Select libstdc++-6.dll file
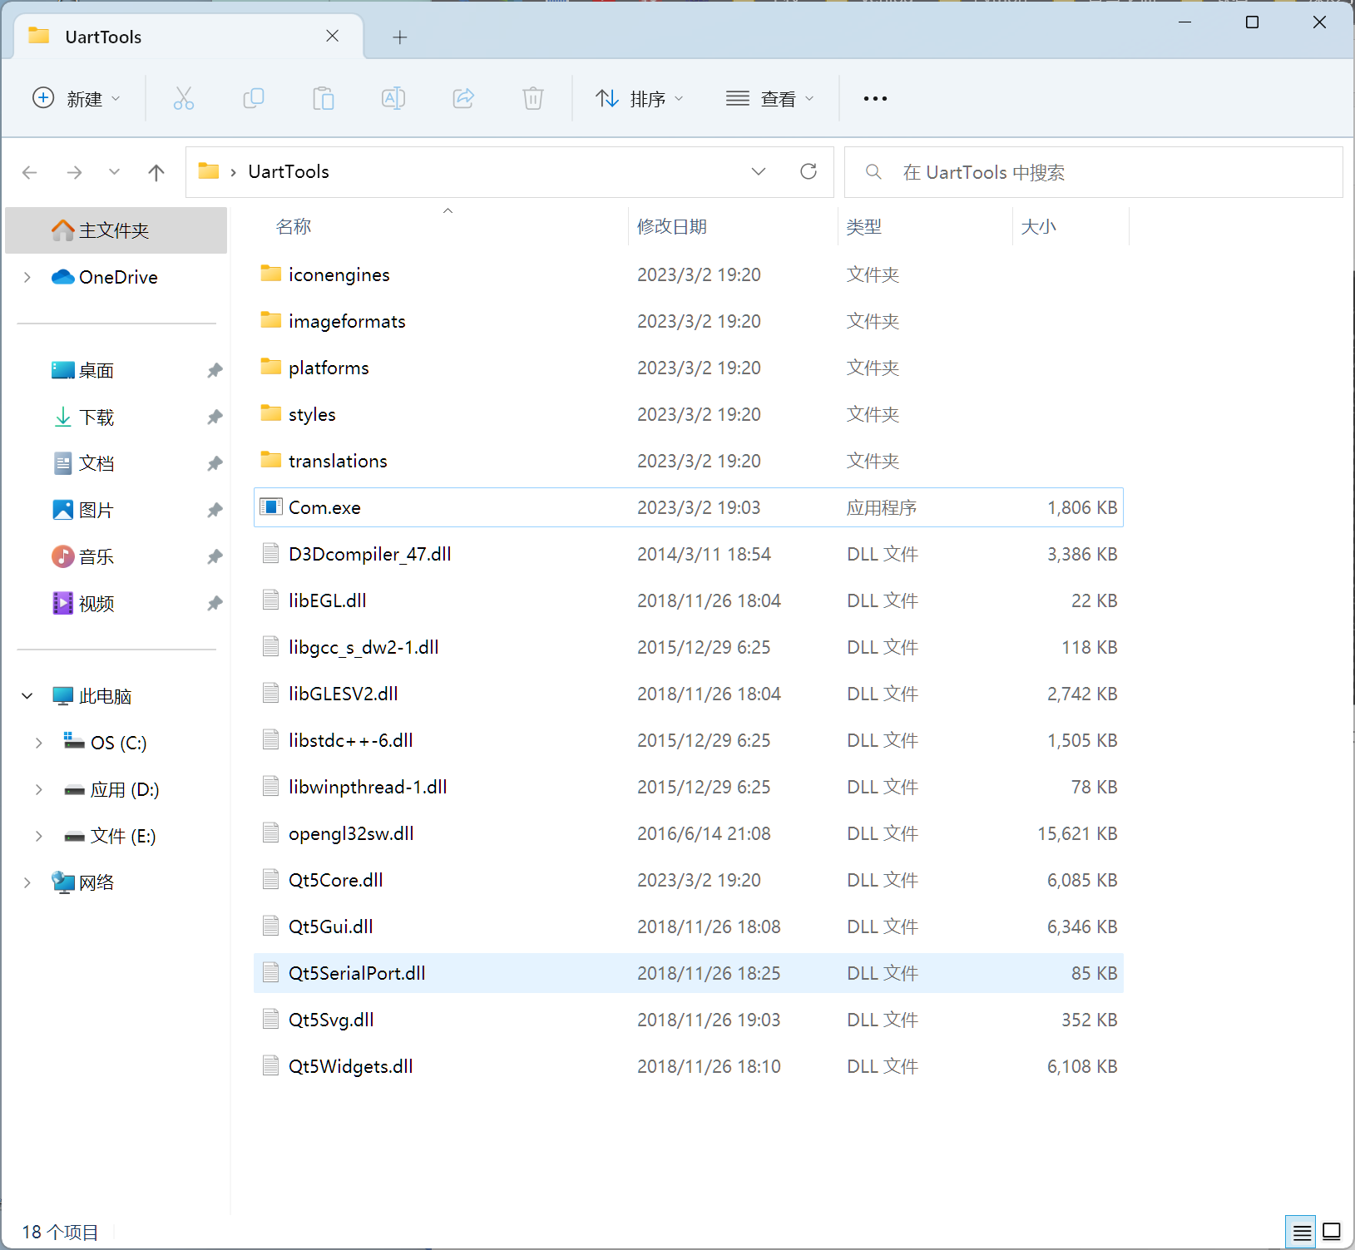The image size is (1355, 1250). click(689, 740)
